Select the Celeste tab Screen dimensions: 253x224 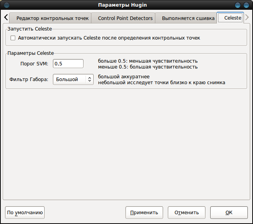[230, 18]
